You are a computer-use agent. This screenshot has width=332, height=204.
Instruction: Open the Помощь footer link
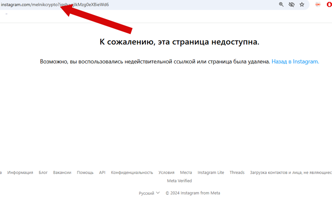click(85, 172)
